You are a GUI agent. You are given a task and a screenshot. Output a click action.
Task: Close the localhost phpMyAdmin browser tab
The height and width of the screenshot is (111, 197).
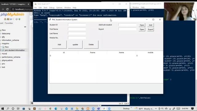click(28, 4)
